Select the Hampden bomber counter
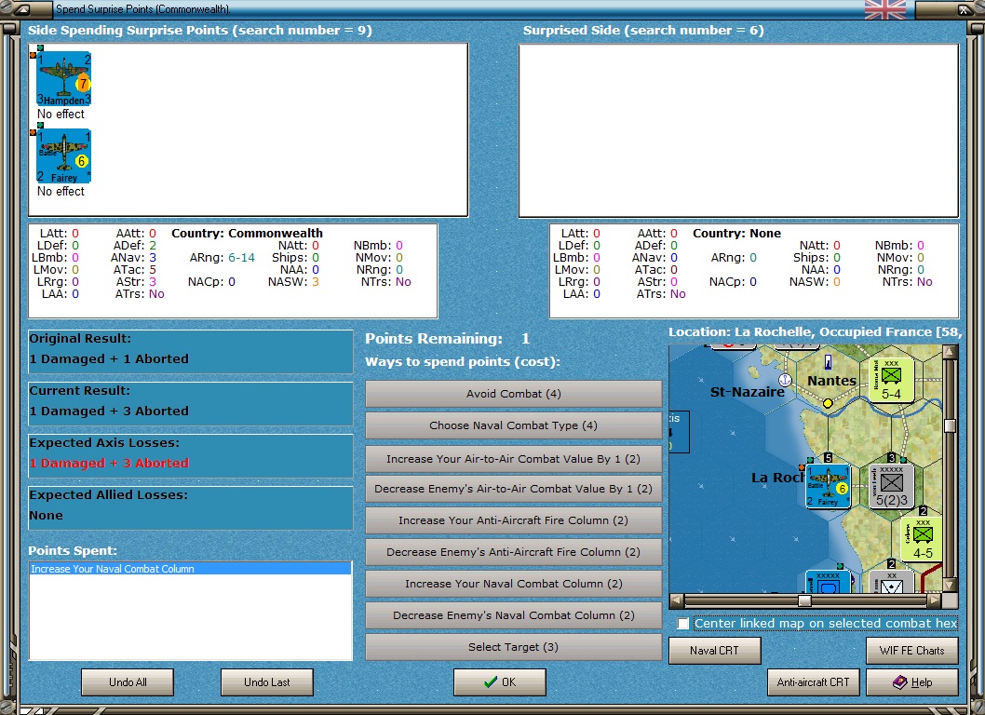Viewport: 985px width, 715px height. click(x=64, y=78)
